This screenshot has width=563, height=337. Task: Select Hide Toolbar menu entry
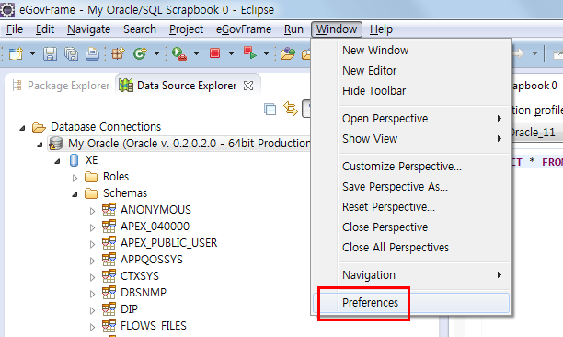(x=411, y=91)
